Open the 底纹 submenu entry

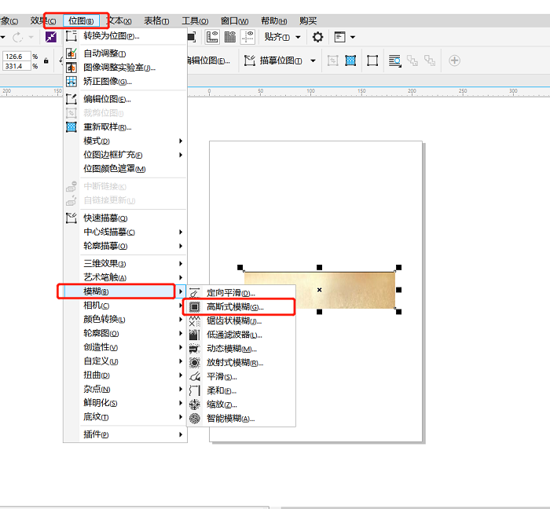point(125,417)
